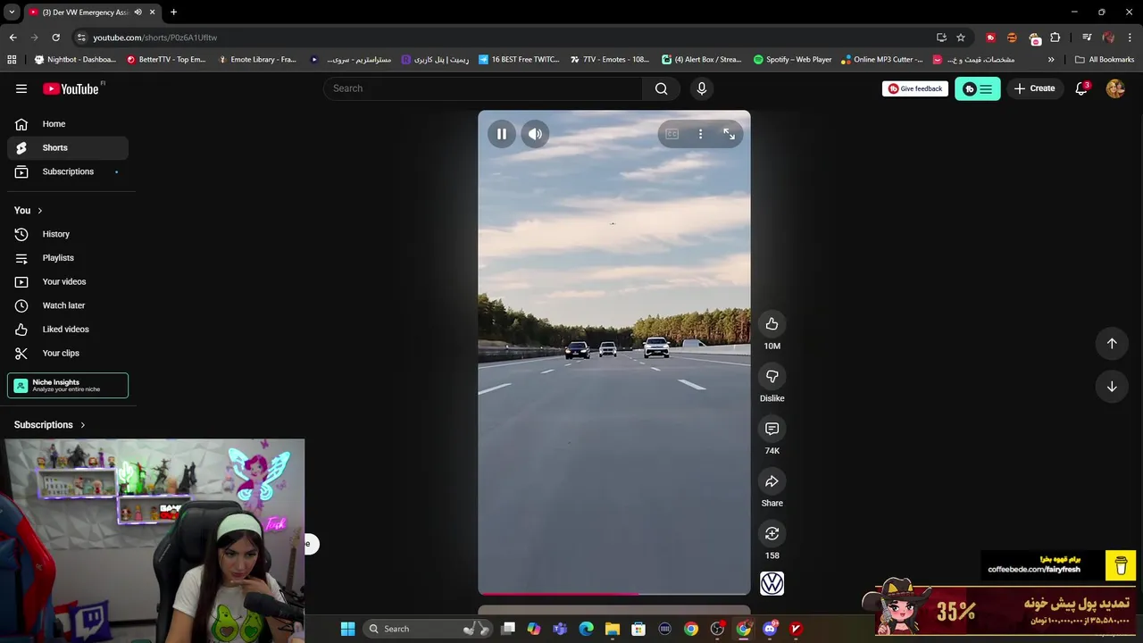Click the search magnifier button
This screenshot has width=1143, height=643.
pos(662,88)
